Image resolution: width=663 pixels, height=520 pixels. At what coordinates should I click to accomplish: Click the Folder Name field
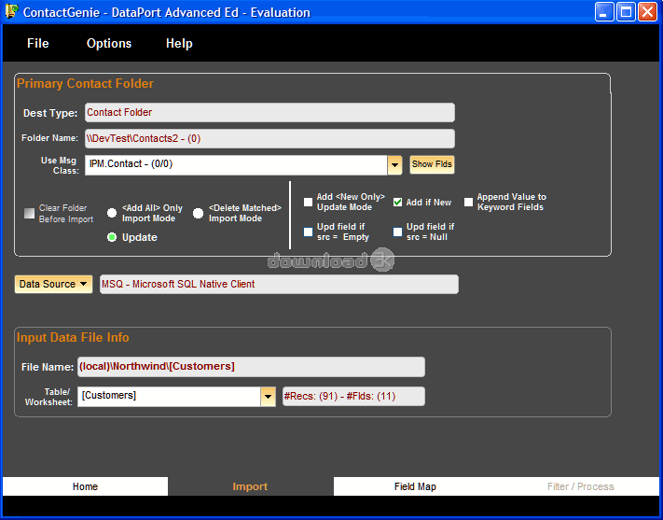[269, 139]
